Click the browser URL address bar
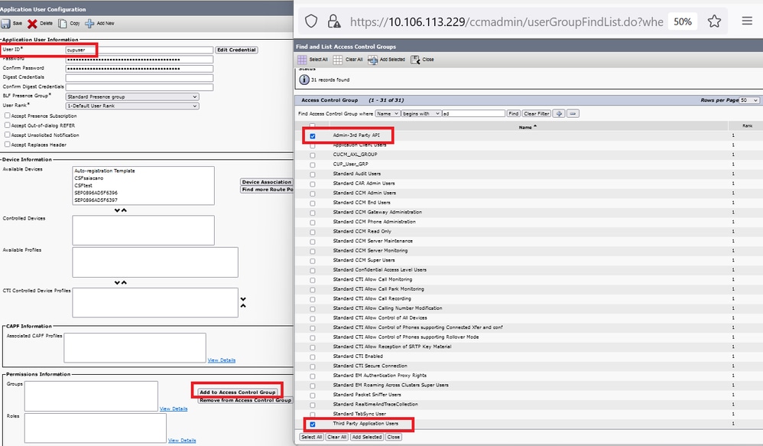 pos(506,22)
